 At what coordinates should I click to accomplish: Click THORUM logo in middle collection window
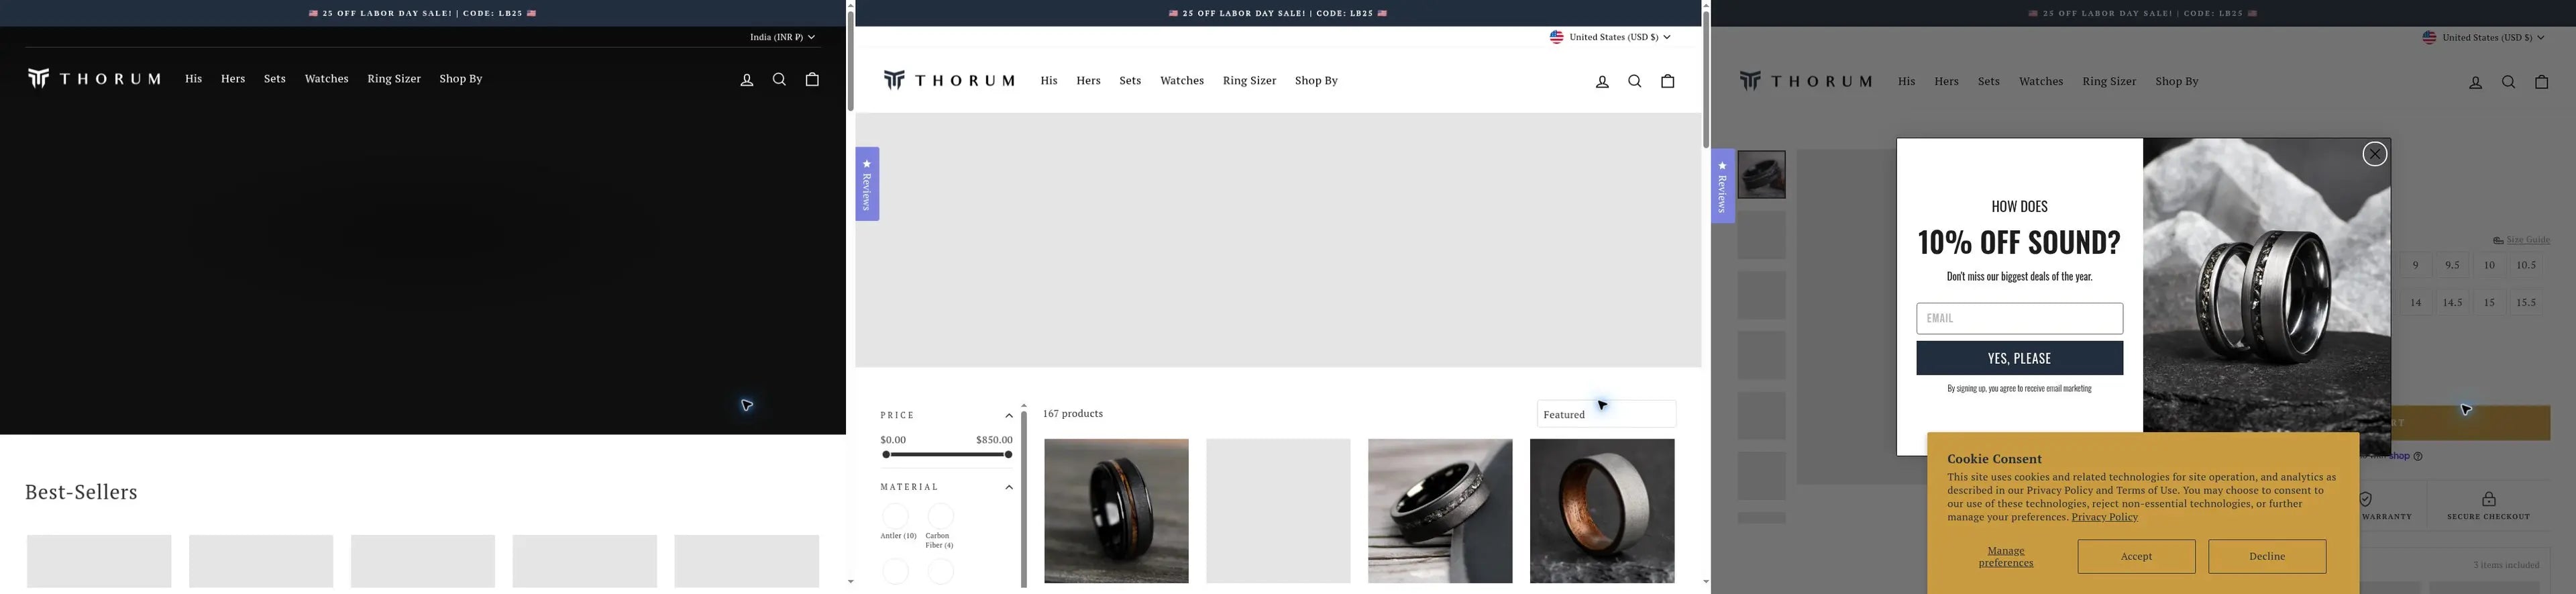949,80
